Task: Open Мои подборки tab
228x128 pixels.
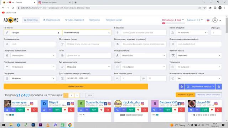Action: (x=74, y=20)
